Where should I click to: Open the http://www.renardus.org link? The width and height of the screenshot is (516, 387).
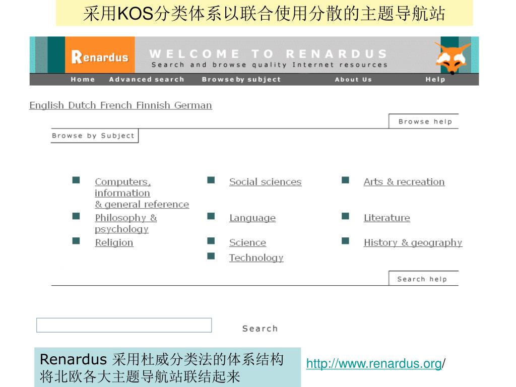click(374, 364)
